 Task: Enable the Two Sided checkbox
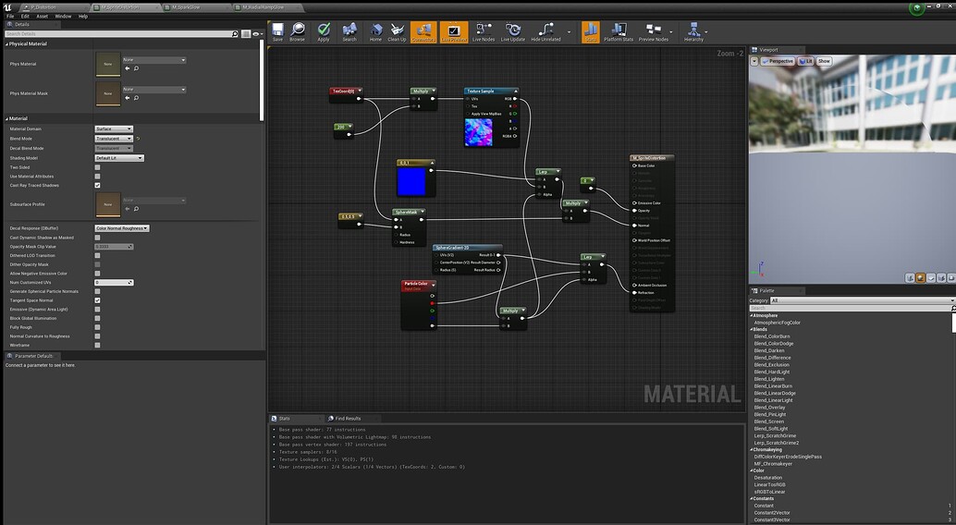tap(98, 167)
